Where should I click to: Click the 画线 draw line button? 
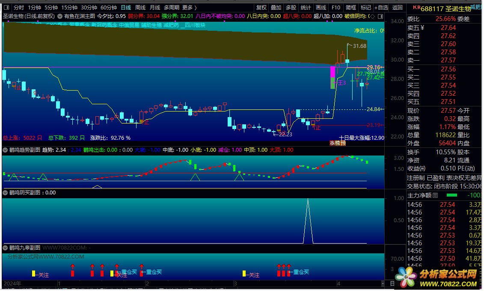pos(321,7)
